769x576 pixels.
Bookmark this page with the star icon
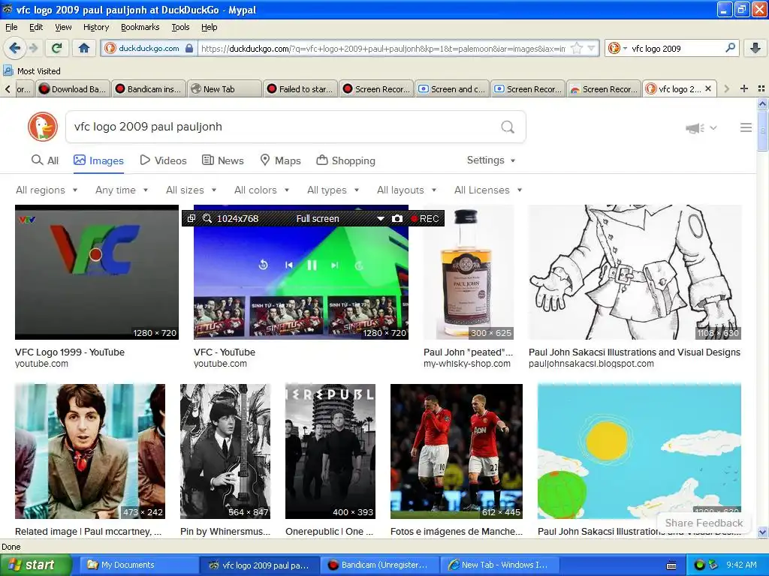click(578, 48)
